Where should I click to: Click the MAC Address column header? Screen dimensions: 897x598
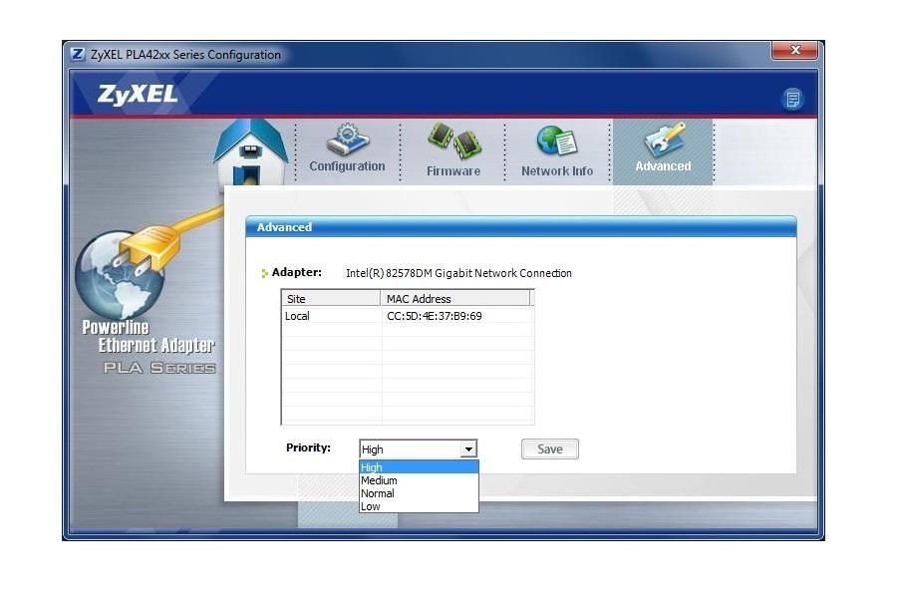tap(455, 299)
